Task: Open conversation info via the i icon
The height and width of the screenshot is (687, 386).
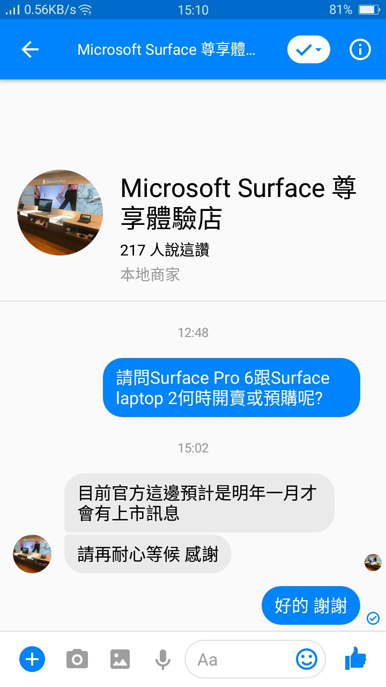Action: click(360, 49)
